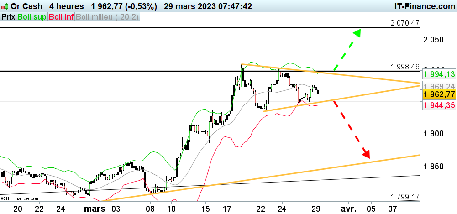Click the 1 799,17 support level label
Viewport: 457px width, 214px height.
click(404, 197)
